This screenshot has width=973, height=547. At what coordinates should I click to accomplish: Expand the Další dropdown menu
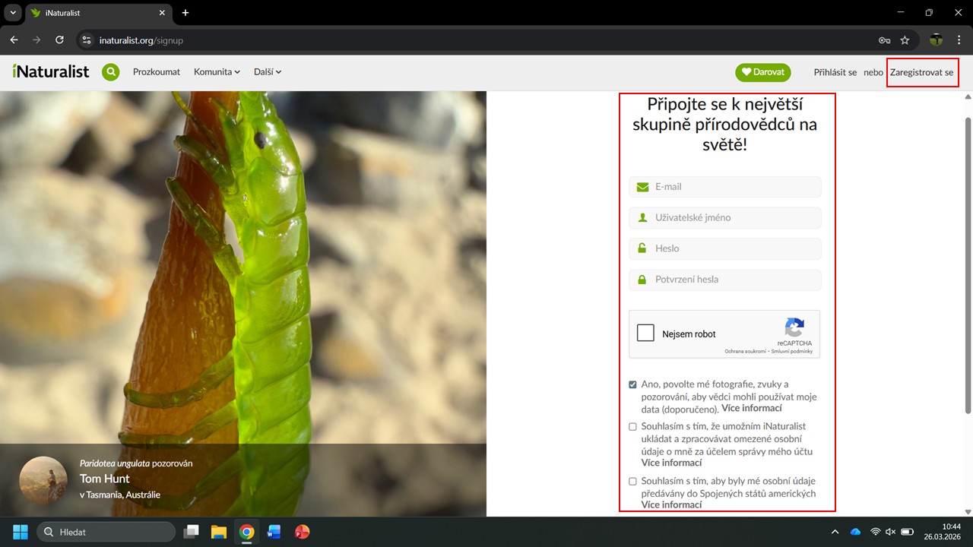(268, 72)
